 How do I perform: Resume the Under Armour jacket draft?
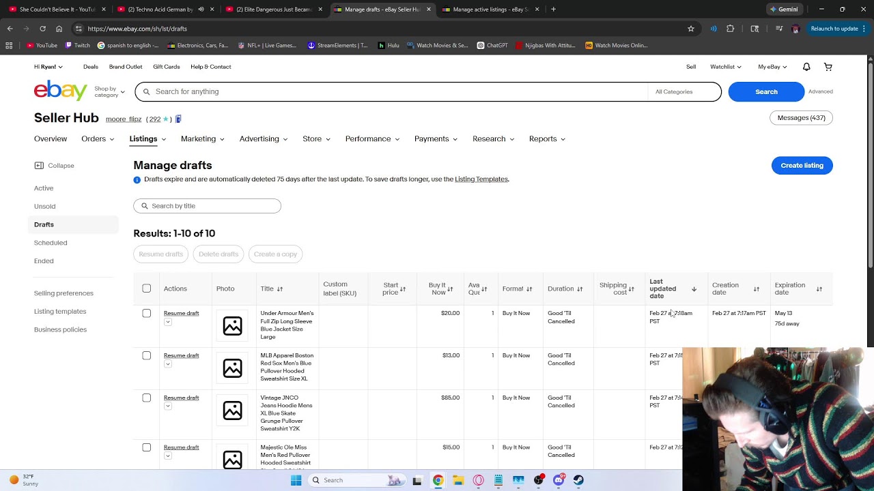(x=182, y=313)
